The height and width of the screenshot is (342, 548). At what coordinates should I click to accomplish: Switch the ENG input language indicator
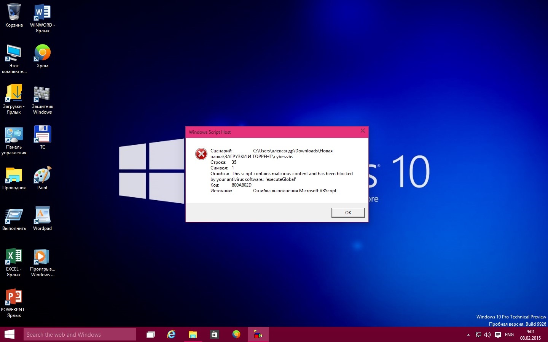point(509,335)
